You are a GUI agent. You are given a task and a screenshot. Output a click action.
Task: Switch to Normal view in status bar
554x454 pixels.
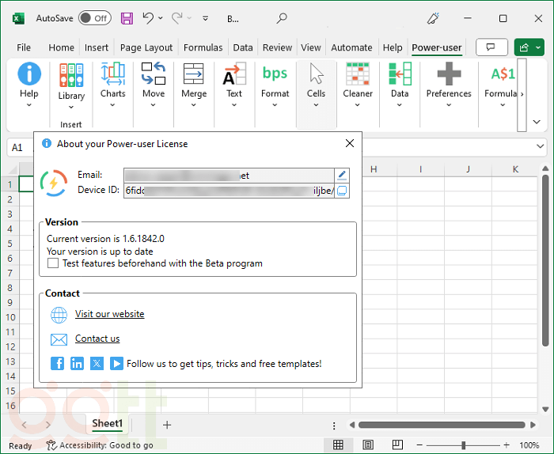pyautogui.click(x=338, y=445)
